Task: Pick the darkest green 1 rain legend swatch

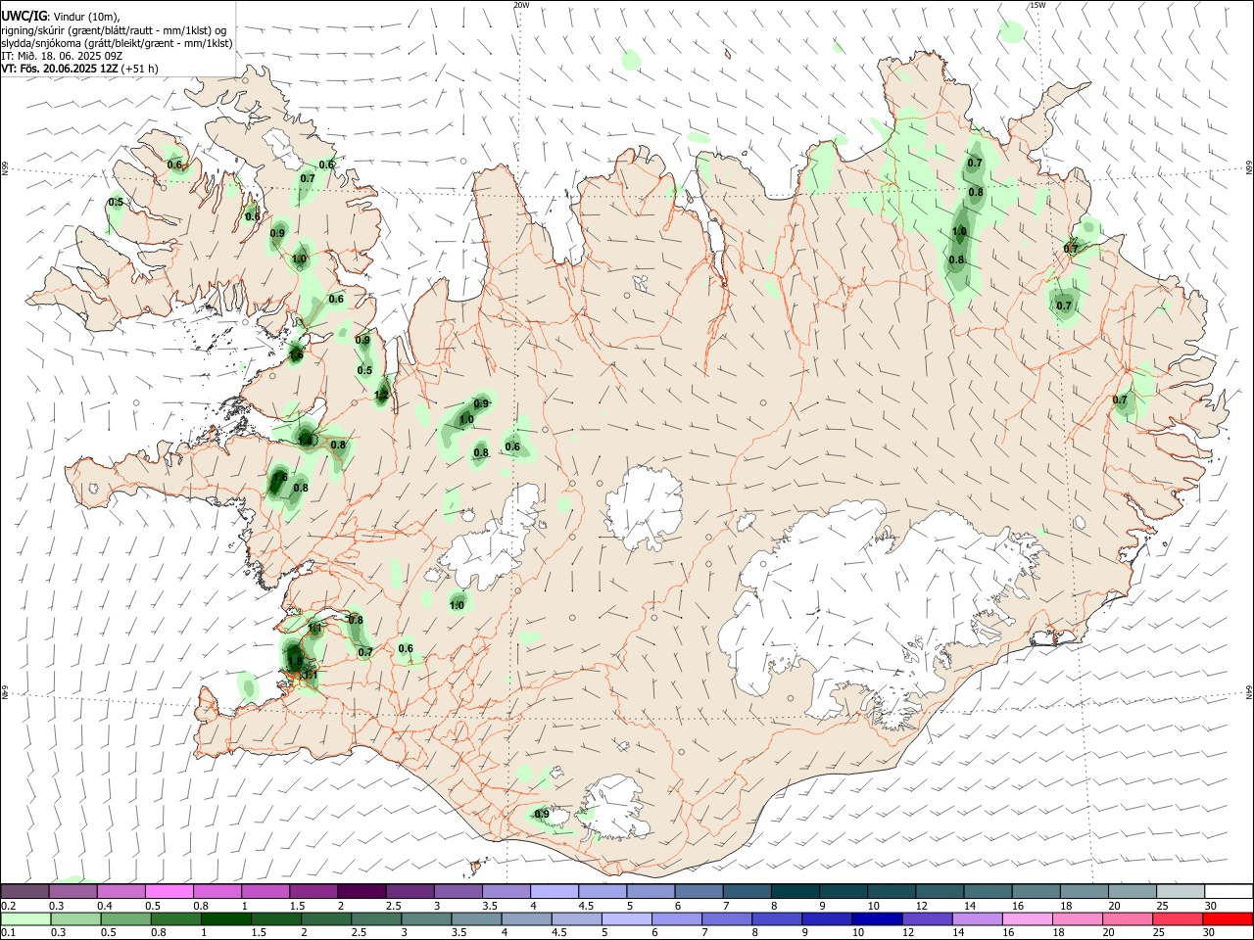Action: pos(226,918)
